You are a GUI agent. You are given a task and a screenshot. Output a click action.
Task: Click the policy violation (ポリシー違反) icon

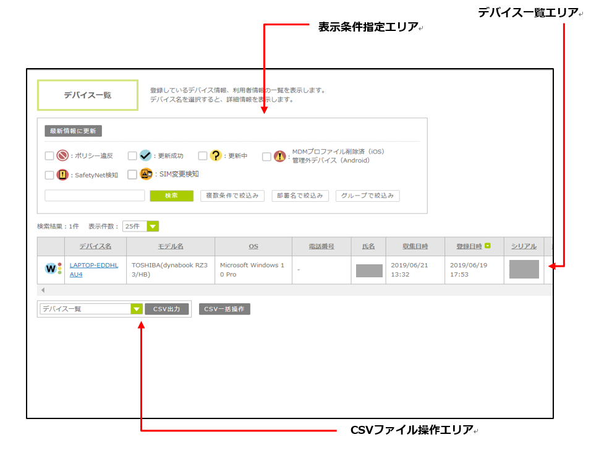62,156
